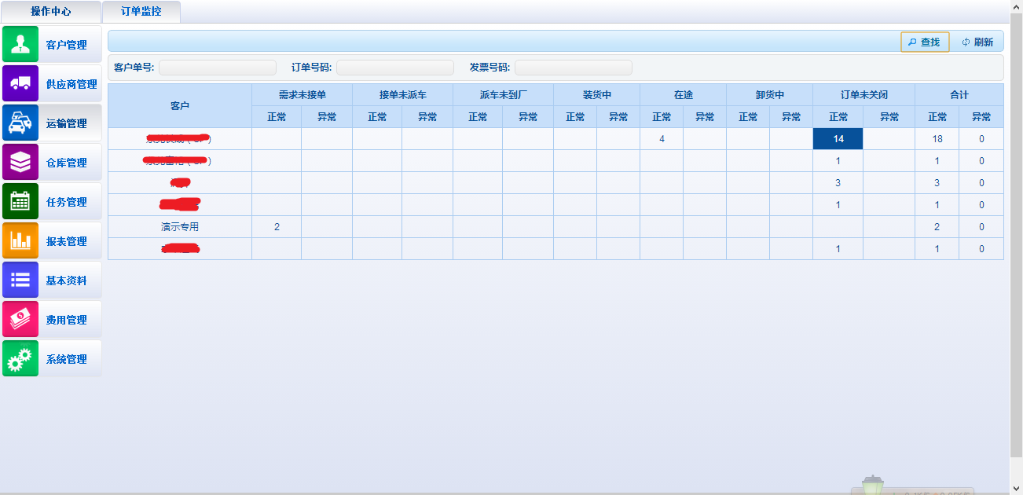
Task: Select the 发票号码 input field
Action: (574, 68)
